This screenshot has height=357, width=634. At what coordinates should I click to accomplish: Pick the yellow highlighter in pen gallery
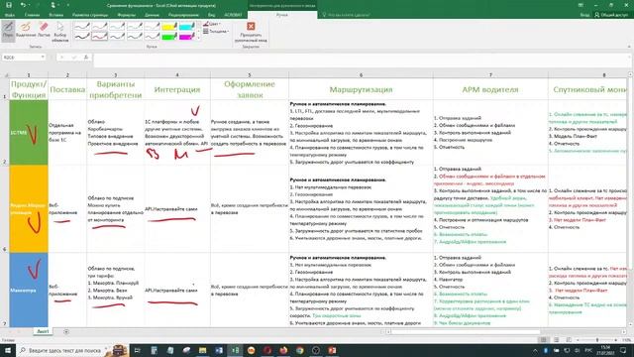coord(169,27)
